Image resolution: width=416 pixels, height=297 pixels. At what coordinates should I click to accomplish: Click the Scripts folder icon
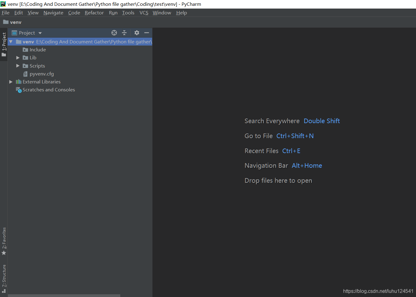[x=25, y=66]
